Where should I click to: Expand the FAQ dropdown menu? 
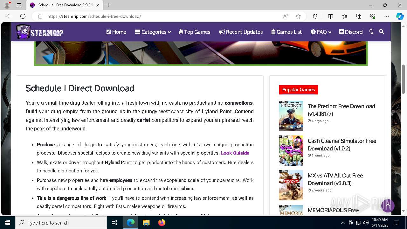pos(321,32)
